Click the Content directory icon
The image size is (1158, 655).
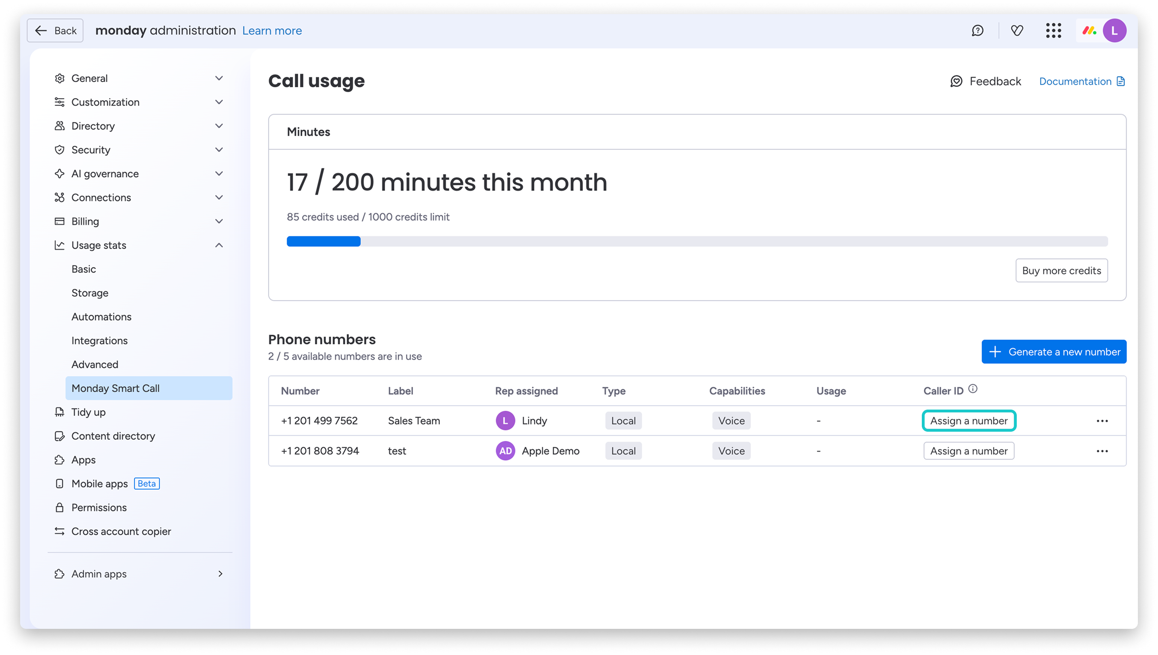tap(60, 436)
